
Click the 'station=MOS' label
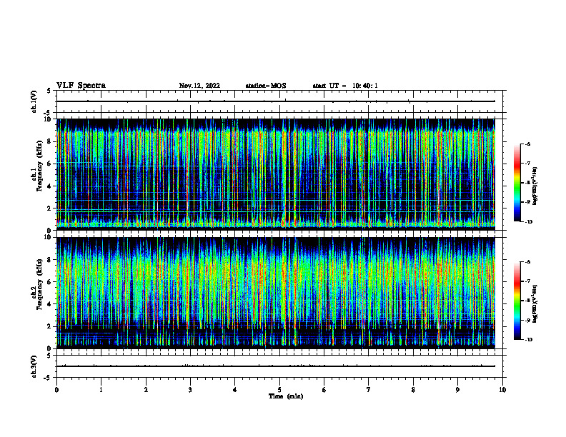pos(266,86)
